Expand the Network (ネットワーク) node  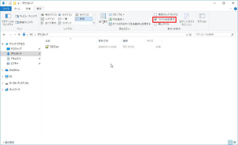click(2, 90)
